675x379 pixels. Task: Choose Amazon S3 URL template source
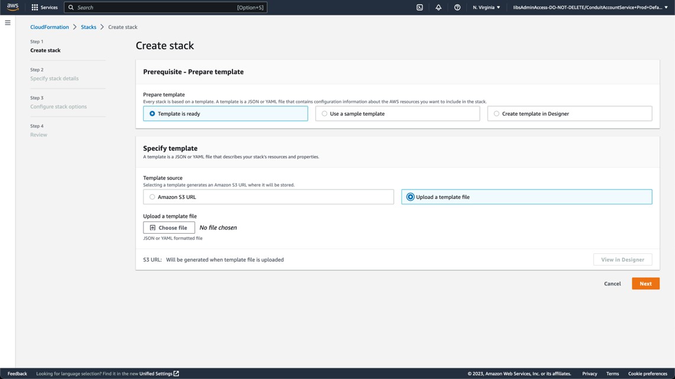[268, 197]
